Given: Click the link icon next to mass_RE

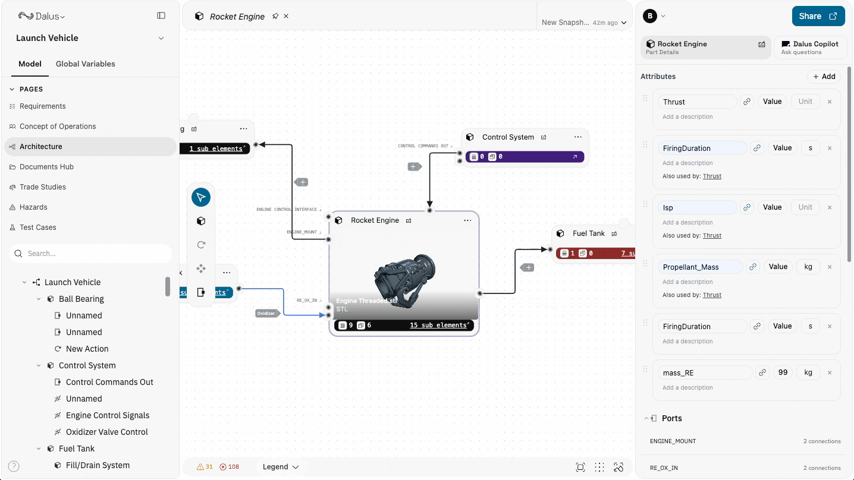Looking at the screenshot, I should [x=762, y=372].
